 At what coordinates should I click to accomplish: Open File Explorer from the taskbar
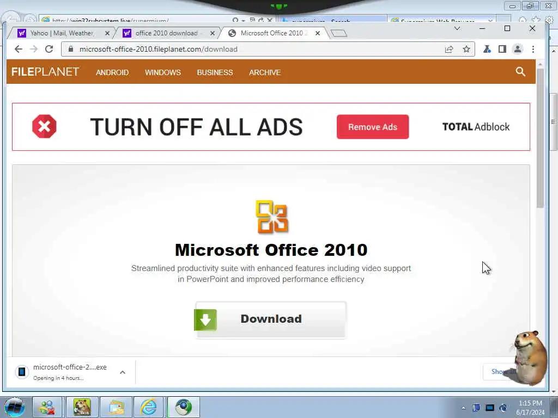coord(116,407)
